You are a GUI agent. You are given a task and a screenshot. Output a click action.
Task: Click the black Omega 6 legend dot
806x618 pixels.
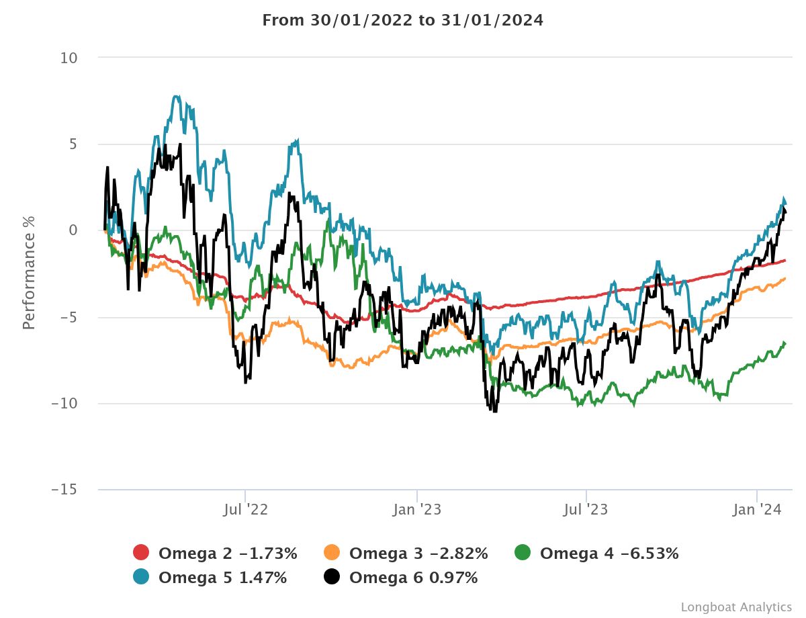332,577
